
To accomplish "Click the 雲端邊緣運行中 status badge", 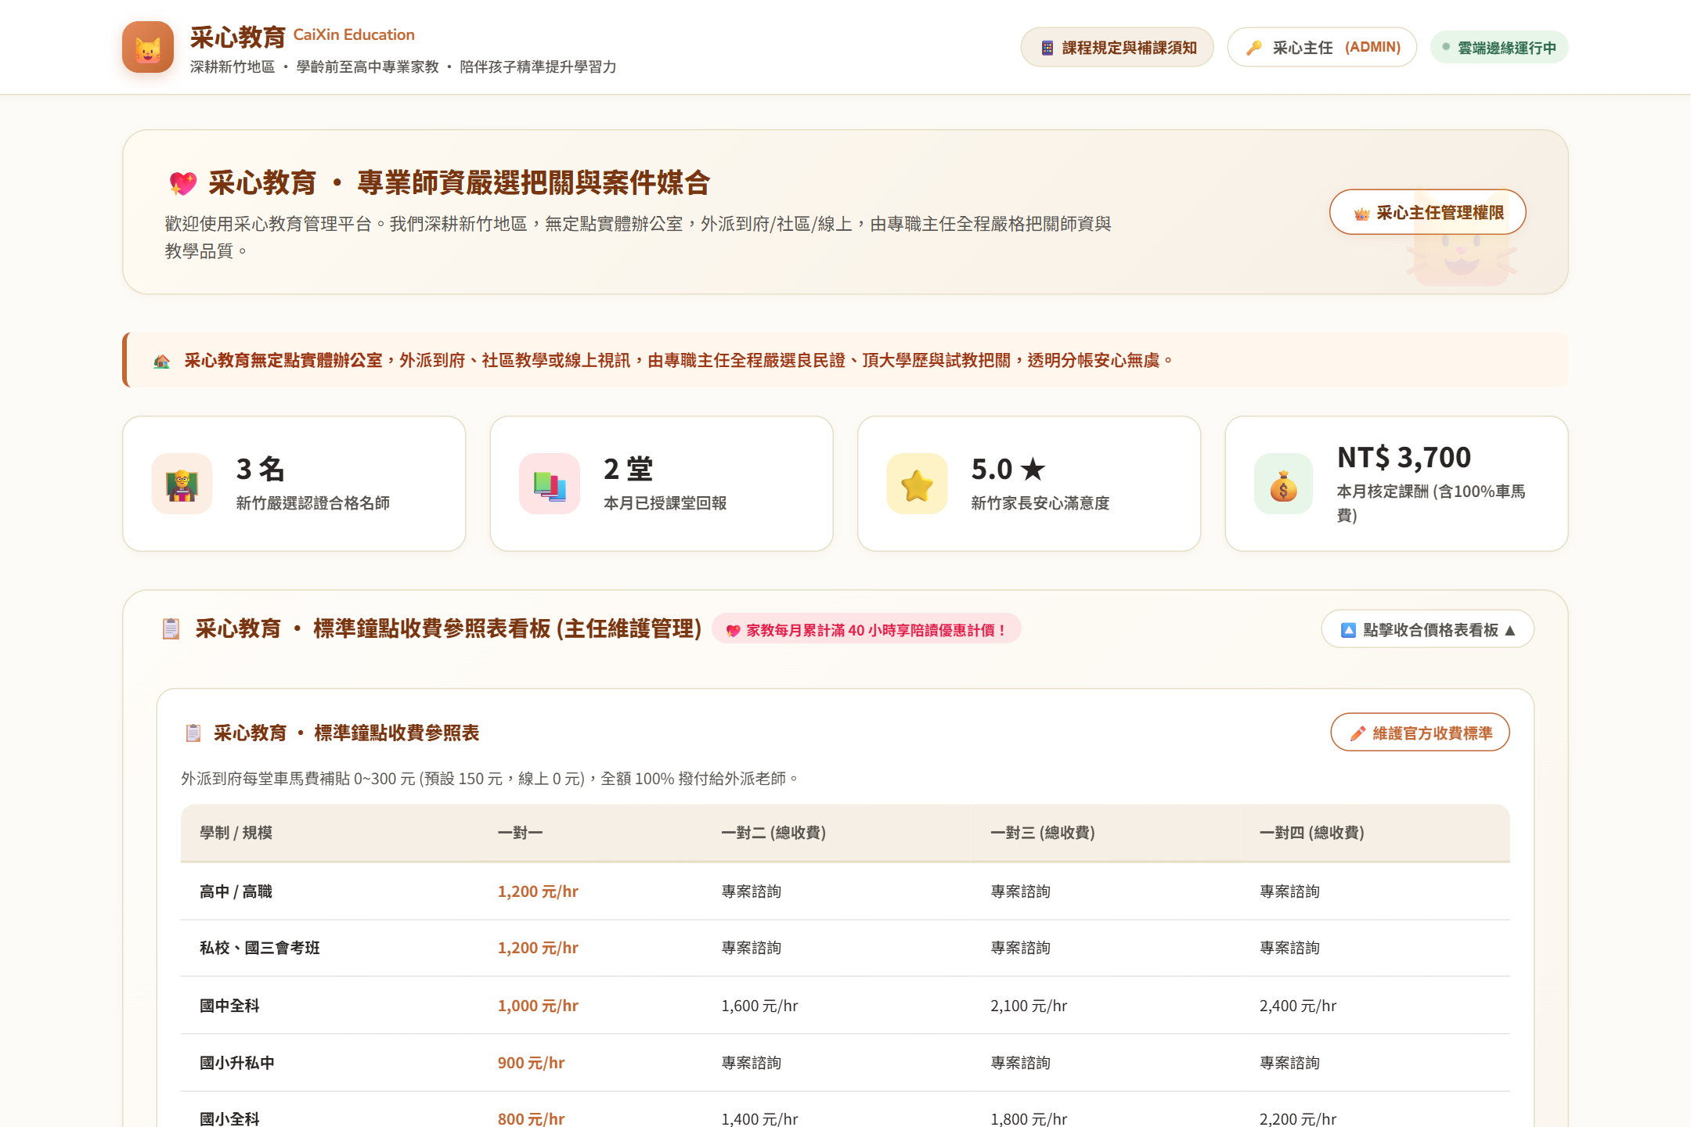I will [1499, 48].
